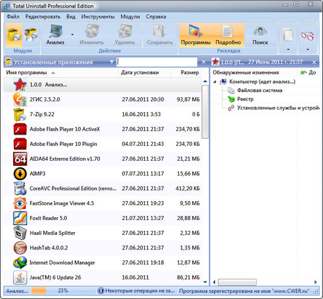Toggle the Программы layout button
The image size is (323, 299).
(196, 35)
